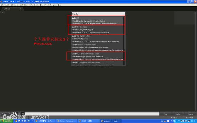Open the Selection menu
This screenshot has width=197, height=123.
[x=14, y=5]
